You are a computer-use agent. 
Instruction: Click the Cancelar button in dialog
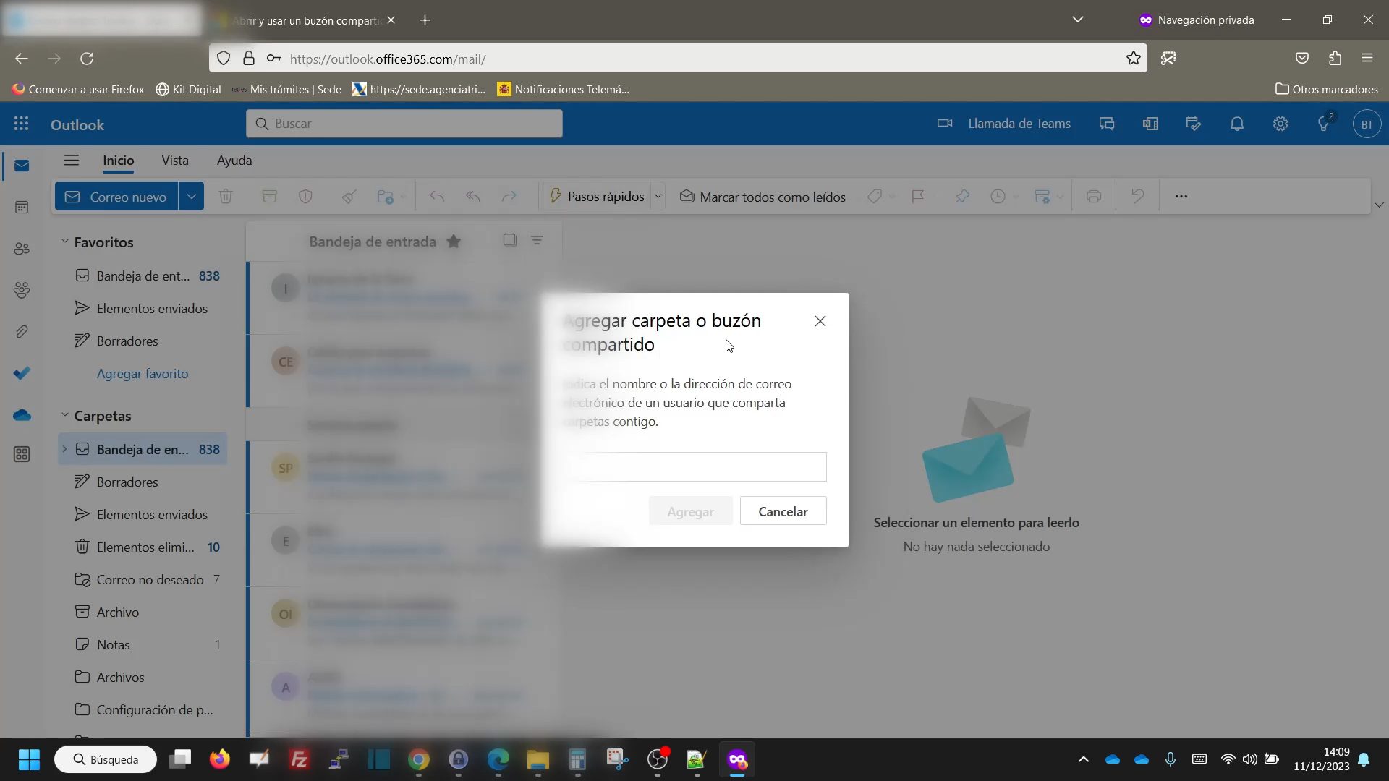point(783,511)
